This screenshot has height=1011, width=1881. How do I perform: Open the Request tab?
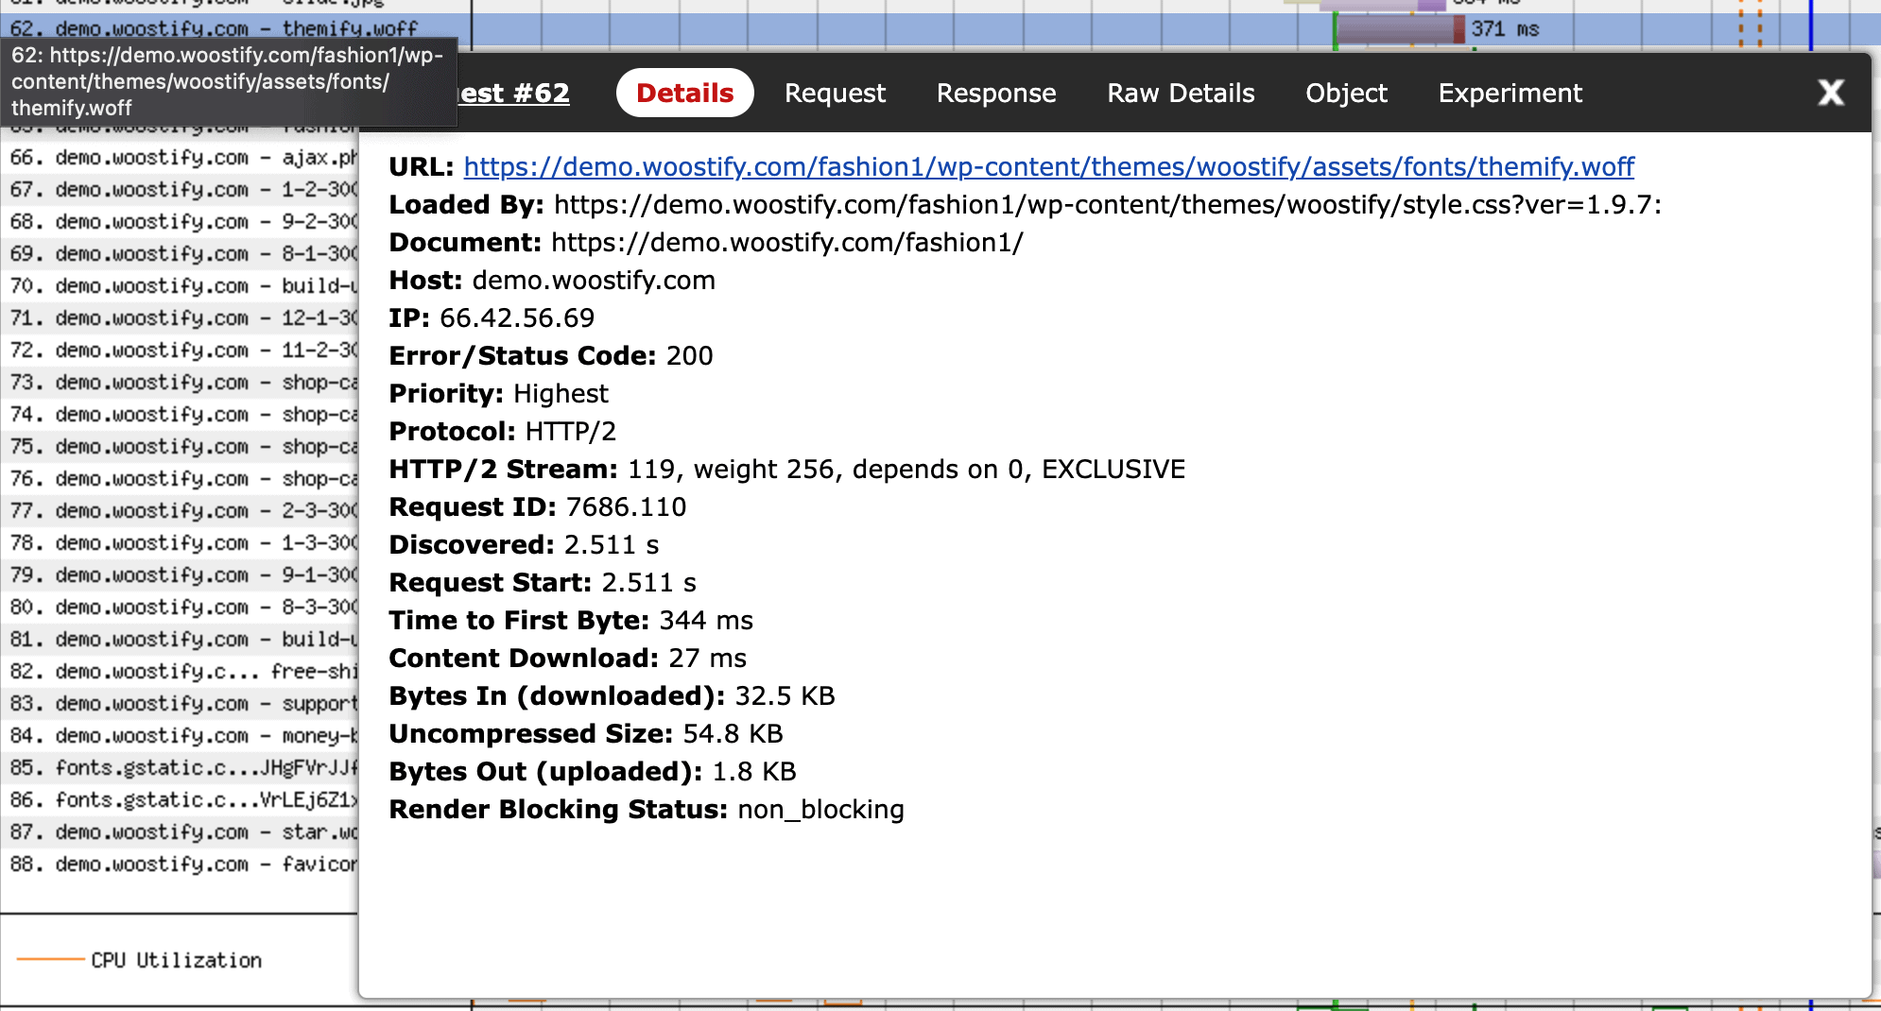835,93
